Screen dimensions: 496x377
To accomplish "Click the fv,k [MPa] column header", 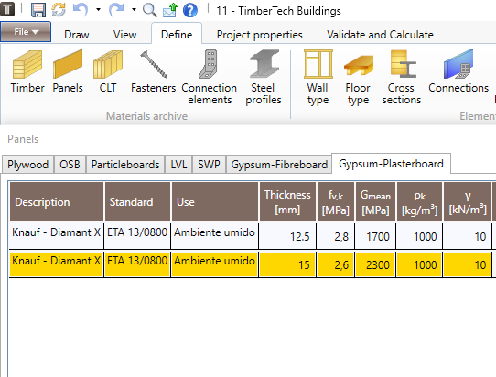I will point(336,202).
